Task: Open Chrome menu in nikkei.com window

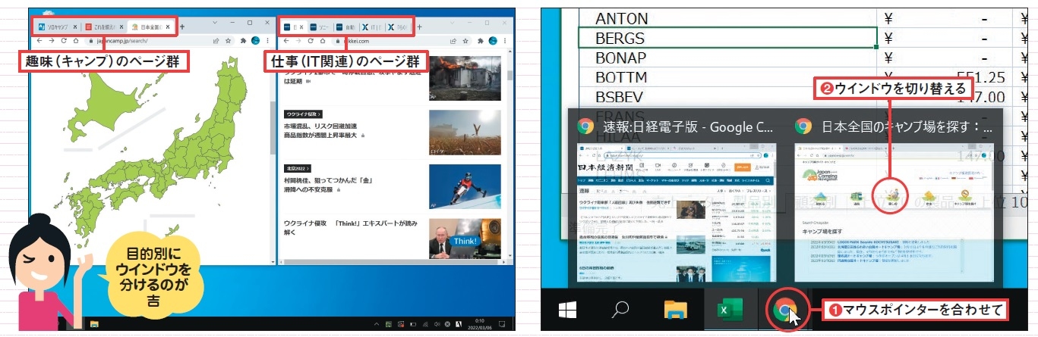Action: tap(505, 41)
